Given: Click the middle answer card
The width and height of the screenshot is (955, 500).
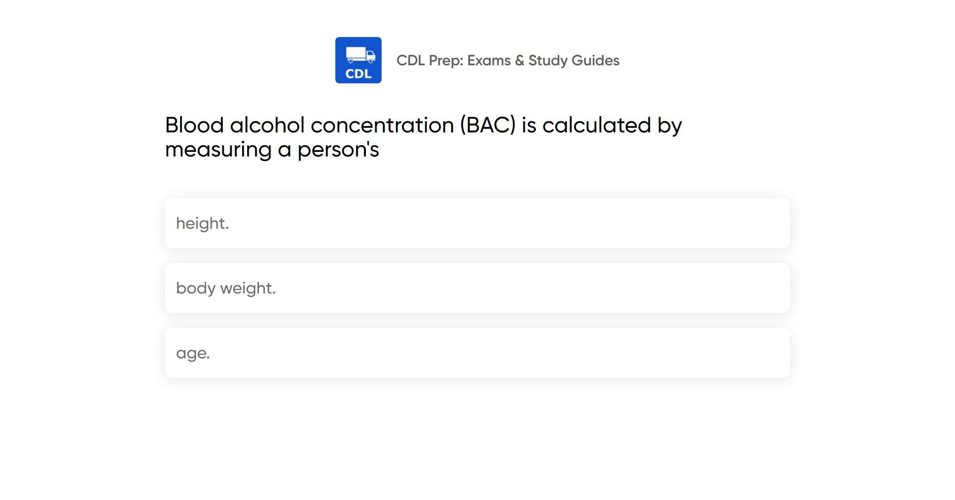Looking at the screenshot, I should [x=477, y=288].
